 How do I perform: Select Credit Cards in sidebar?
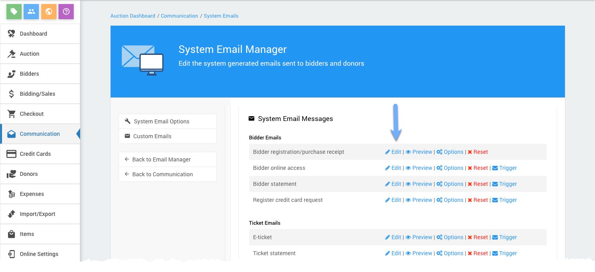(x=35, y=154)
